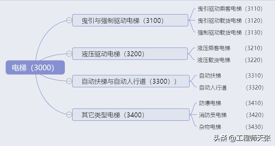Collapse the 其它类型电梯 (3400) branch
This screenshot has width=275, height=146.
coord(69,115)
